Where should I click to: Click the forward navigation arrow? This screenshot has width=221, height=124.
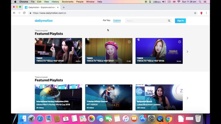pos(19,13)
